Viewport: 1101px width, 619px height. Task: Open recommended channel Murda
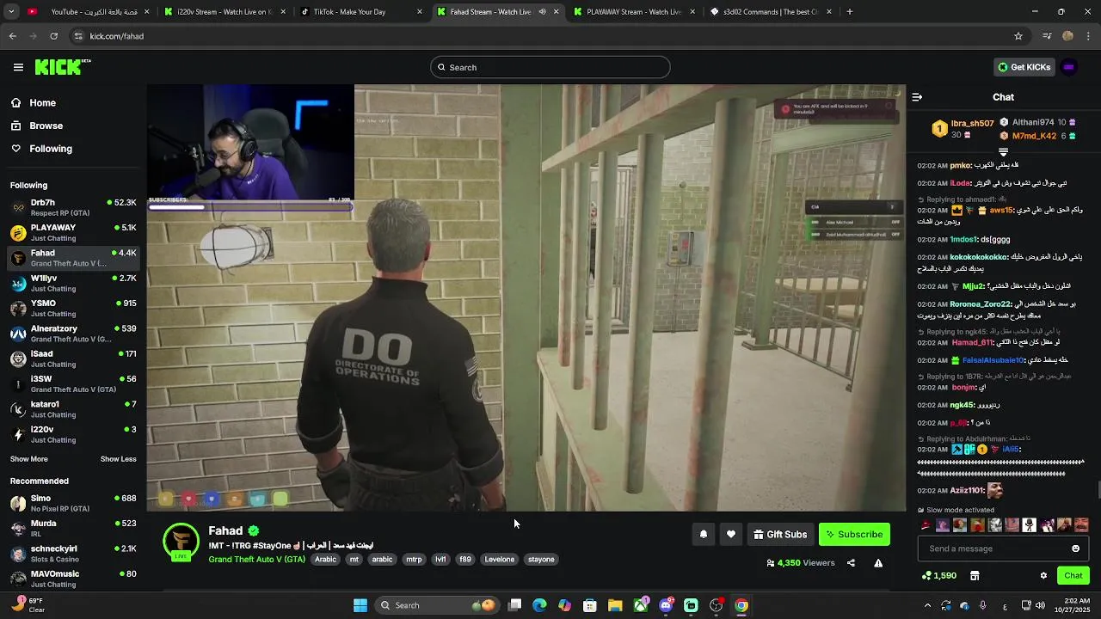(73, 529)
